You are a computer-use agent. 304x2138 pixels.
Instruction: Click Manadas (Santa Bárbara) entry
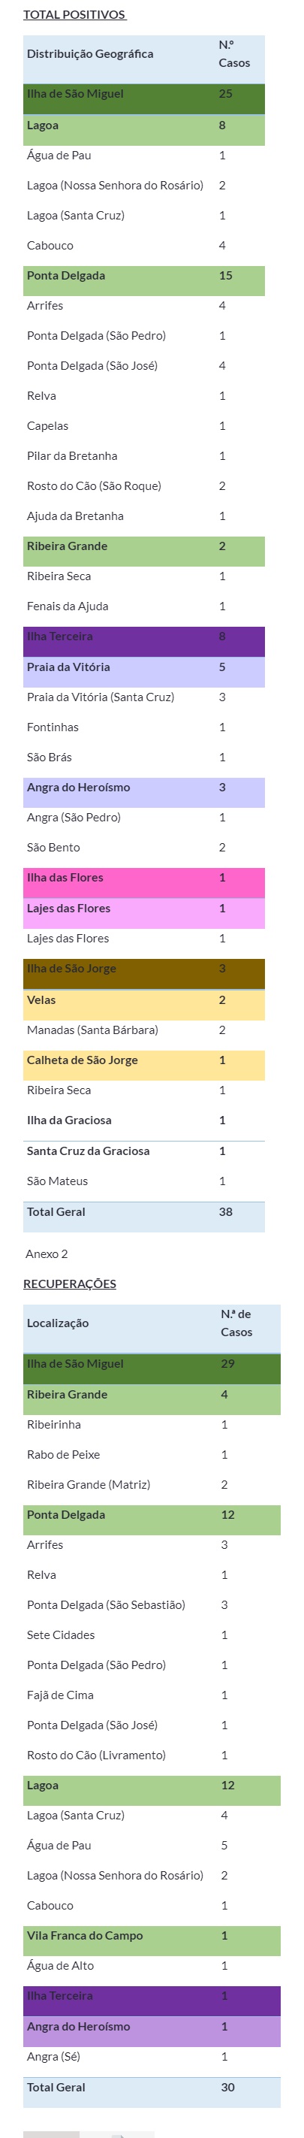[x=92, y=1030]
